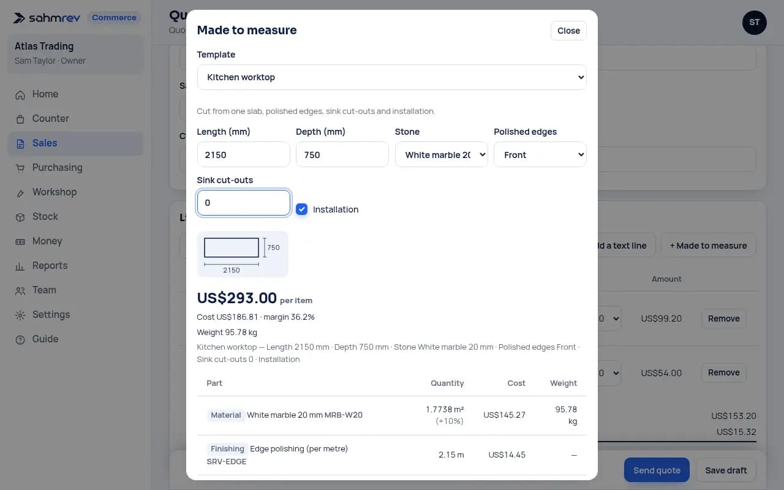Close the Made to measure dialog
Image resolution: width=784 pixels, height=490 pixels.
[x=568, y=31]
